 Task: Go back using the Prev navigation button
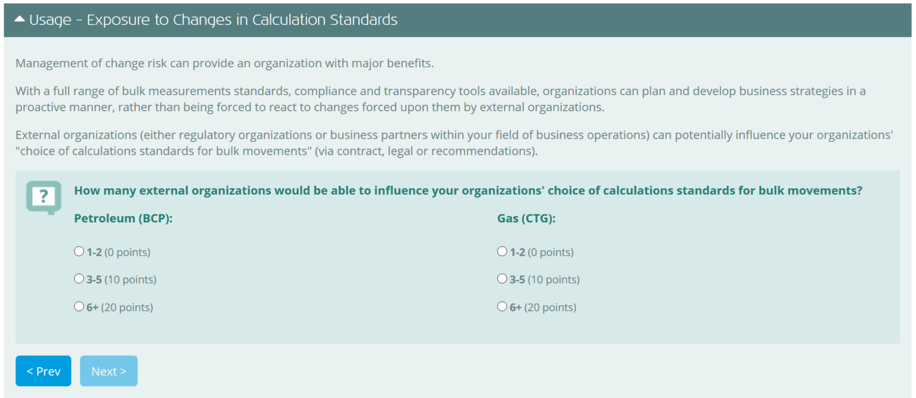(x=43, y=371)
